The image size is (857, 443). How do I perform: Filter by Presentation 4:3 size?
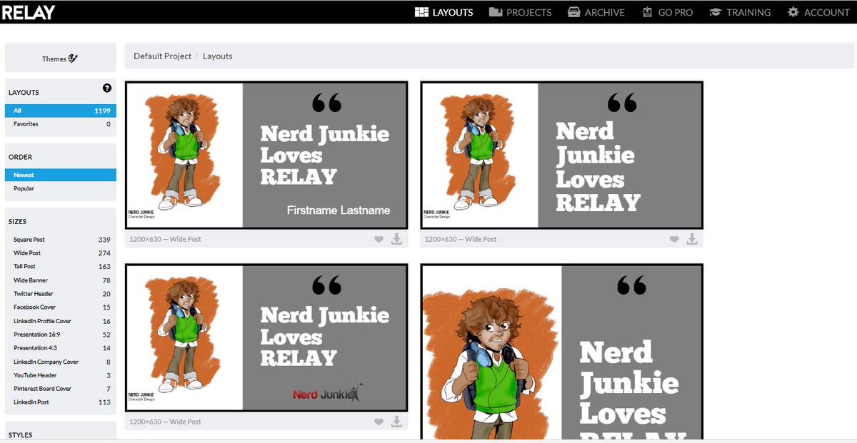pyautogui.click(x=60, y=348)
